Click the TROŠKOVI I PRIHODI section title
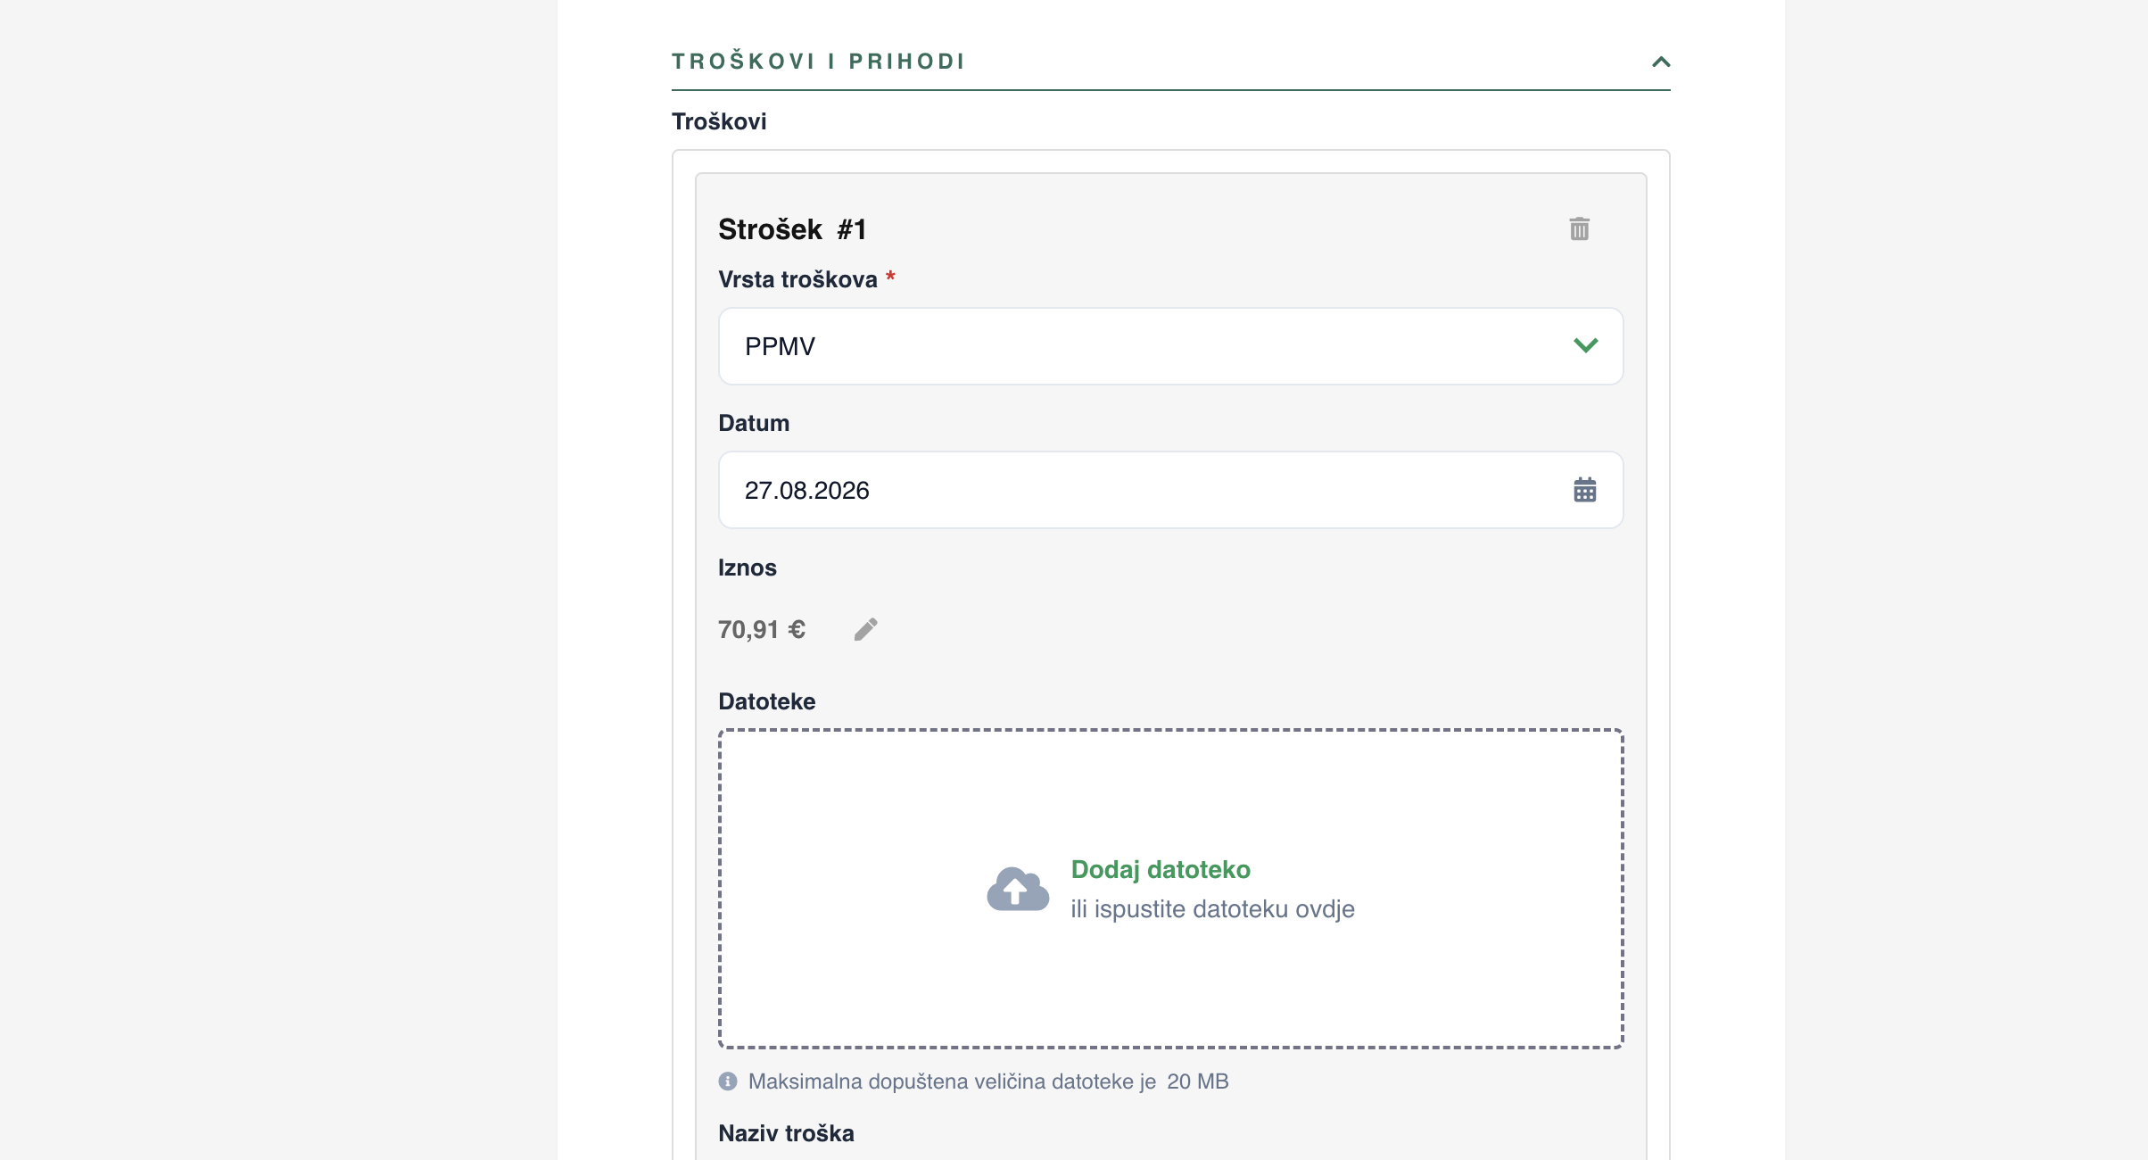The height and width of the screenshot is (1160, 2148). [x=818, y=62]
